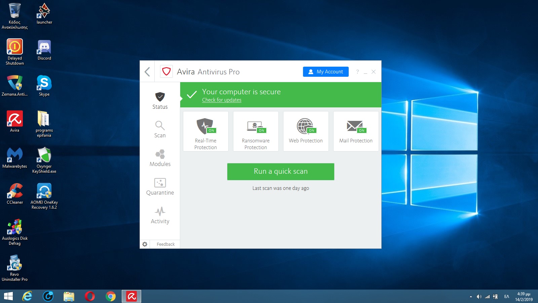Select the Skype desktop shortcut

click(x=44, y=86)
